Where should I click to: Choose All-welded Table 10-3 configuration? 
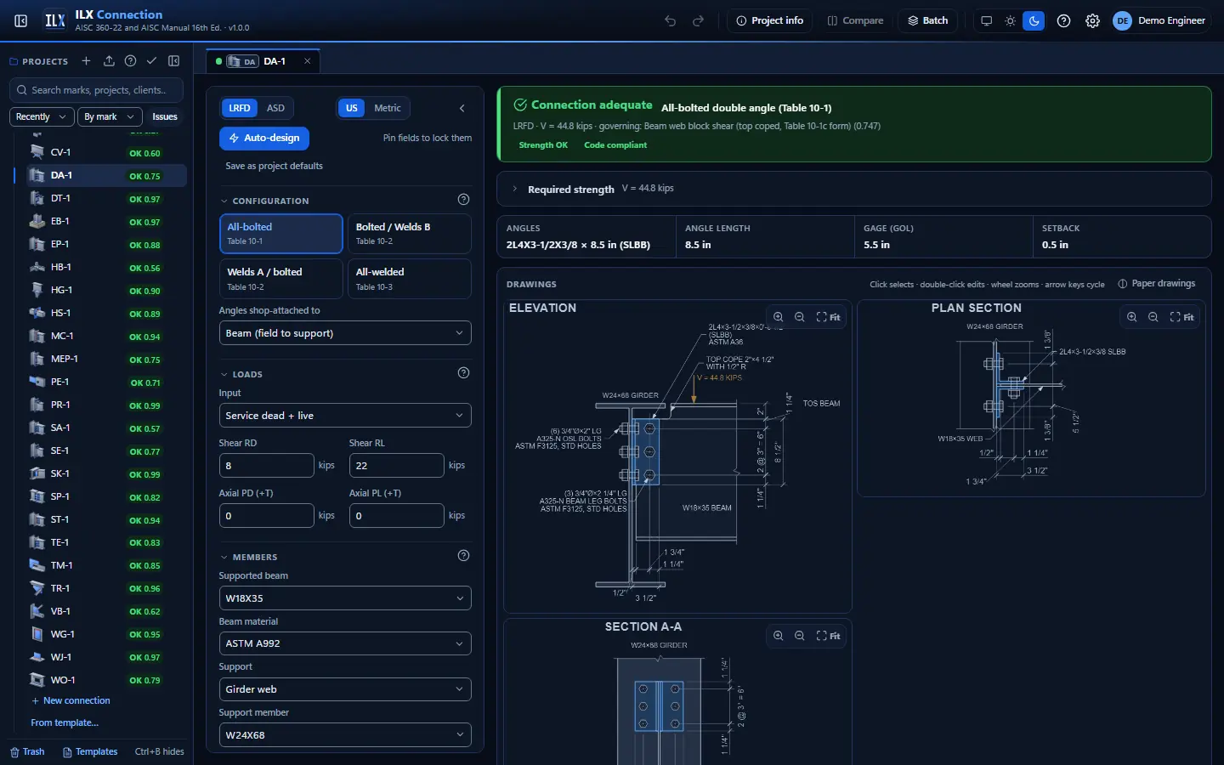pos(409,279)
